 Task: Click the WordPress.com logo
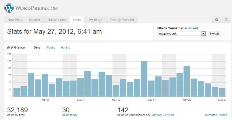tap(31, 8)
